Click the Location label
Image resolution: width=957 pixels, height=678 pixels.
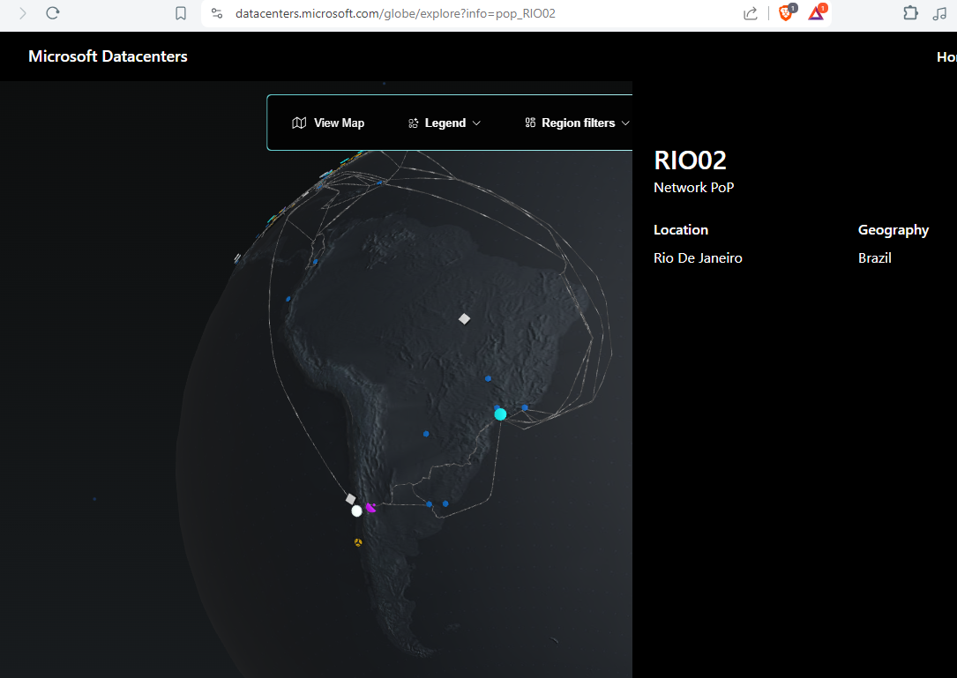681,229
